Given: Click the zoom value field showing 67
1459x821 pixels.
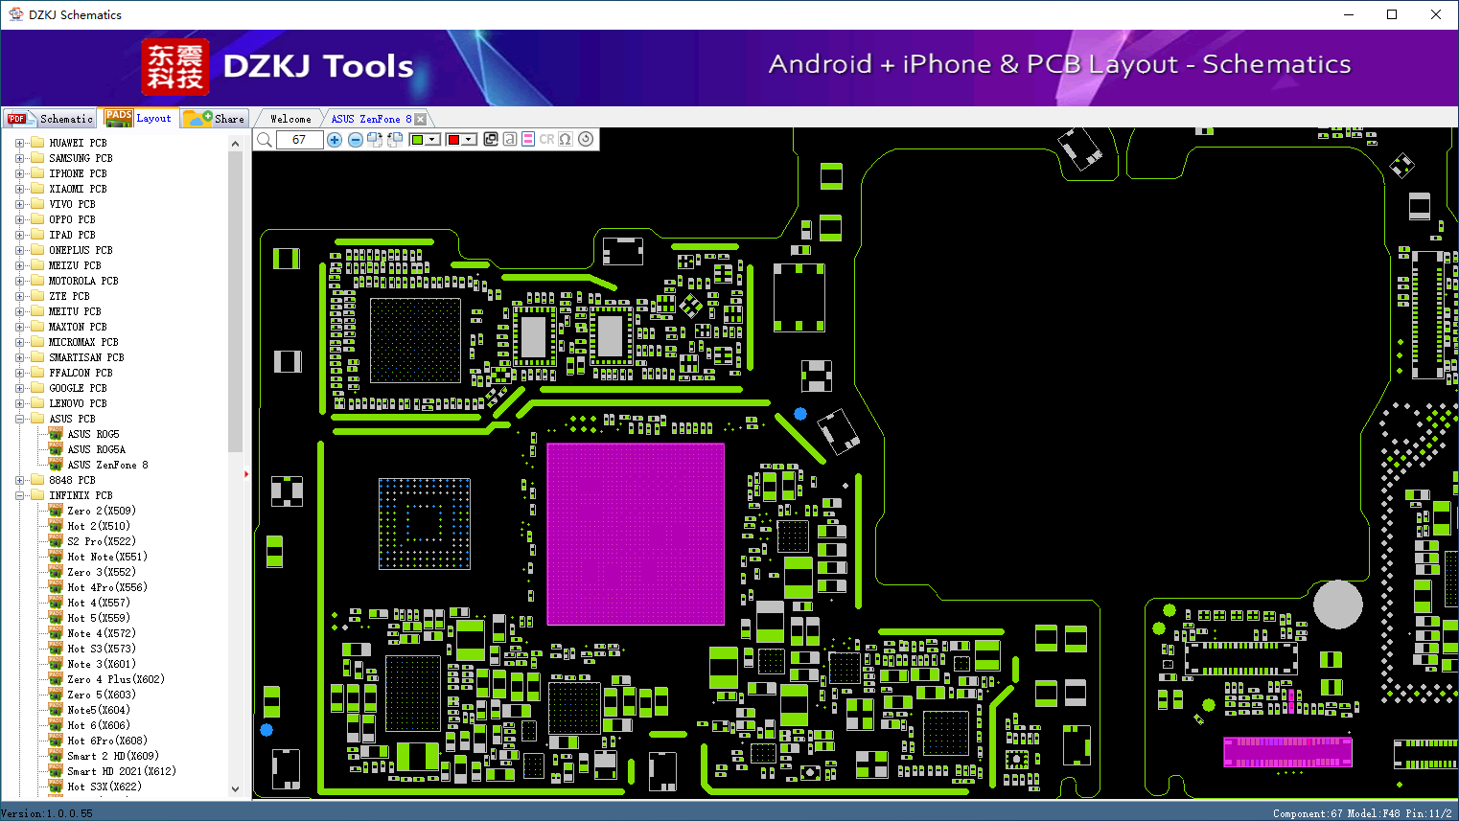Looking at the screenshot, I should [x=299, y=140].
